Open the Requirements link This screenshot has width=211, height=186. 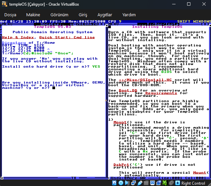coord(161,93)
